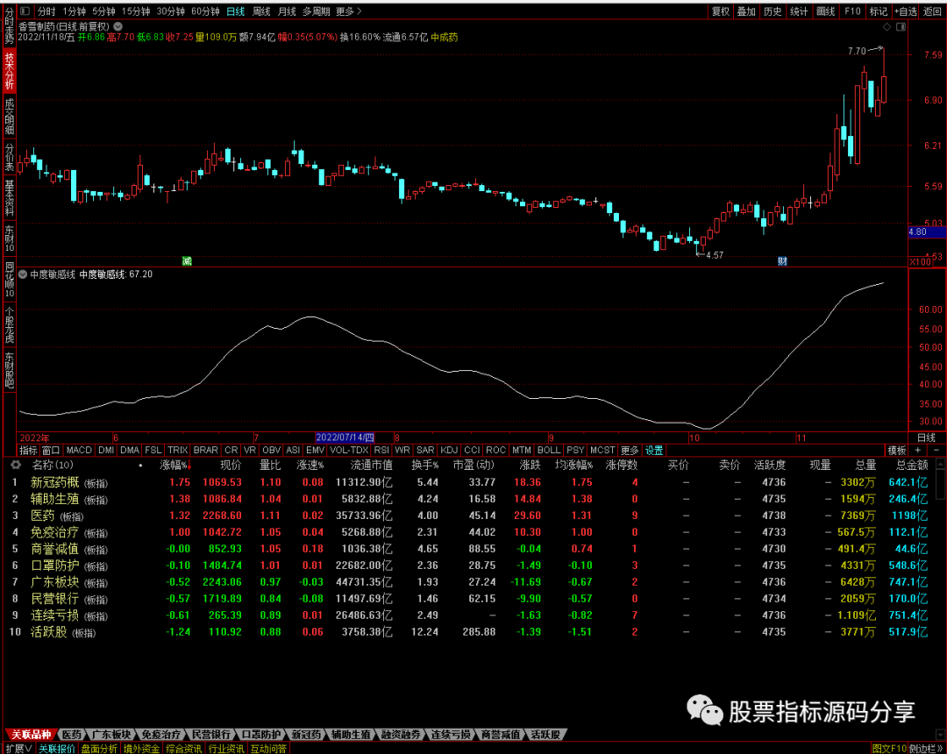Toggle the panel layout icon at chart top right

tap(901, 27)
